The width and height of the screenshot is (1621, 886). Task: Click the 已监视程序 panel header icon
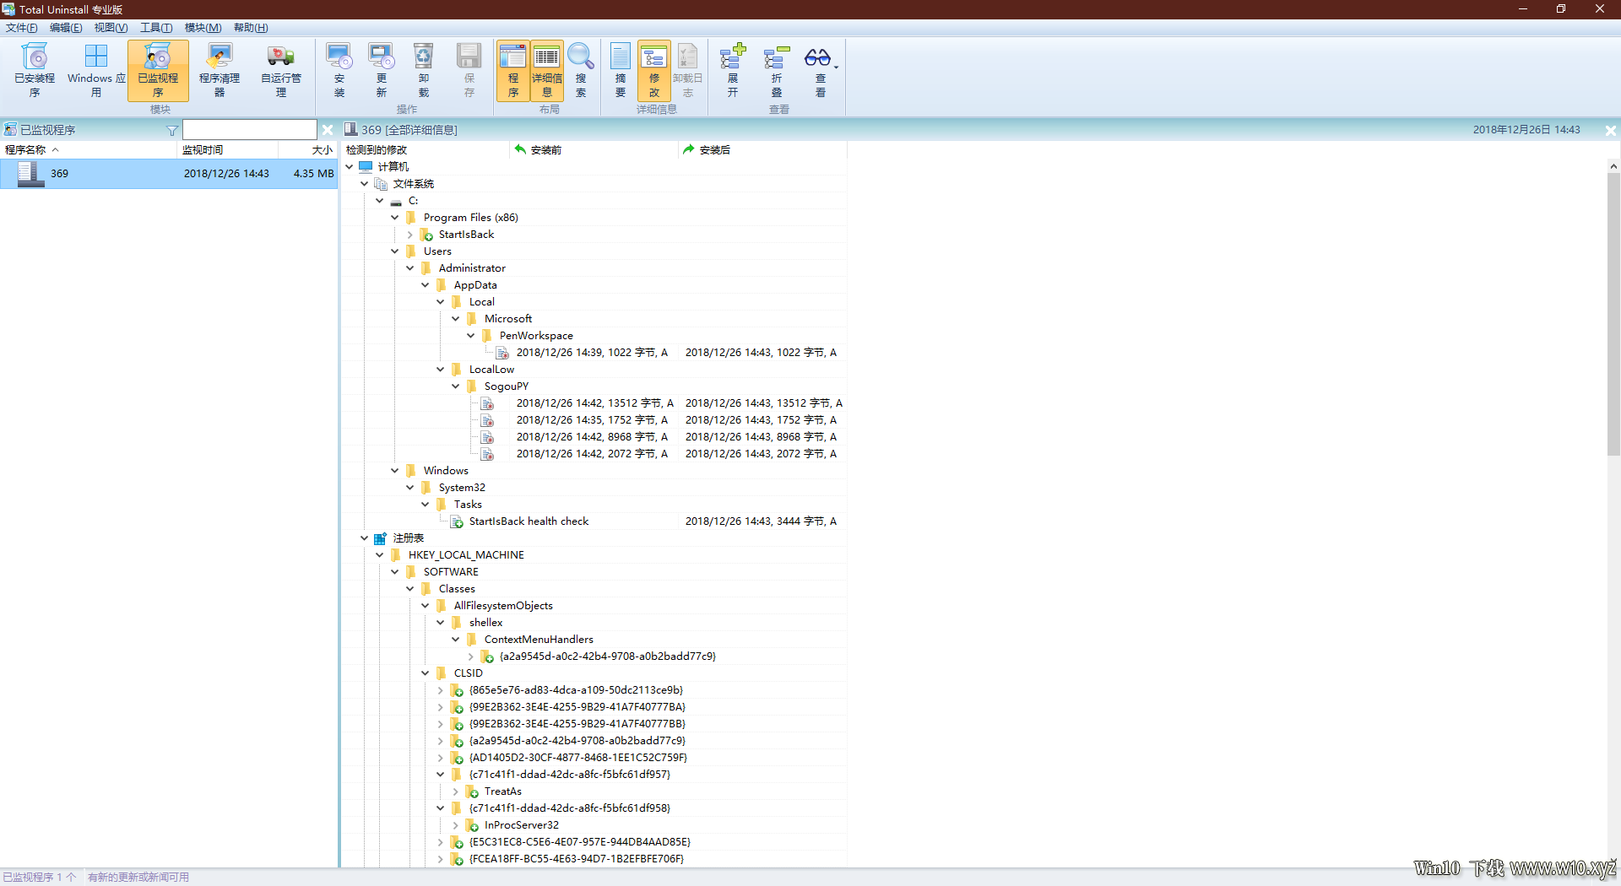[10, 129]
